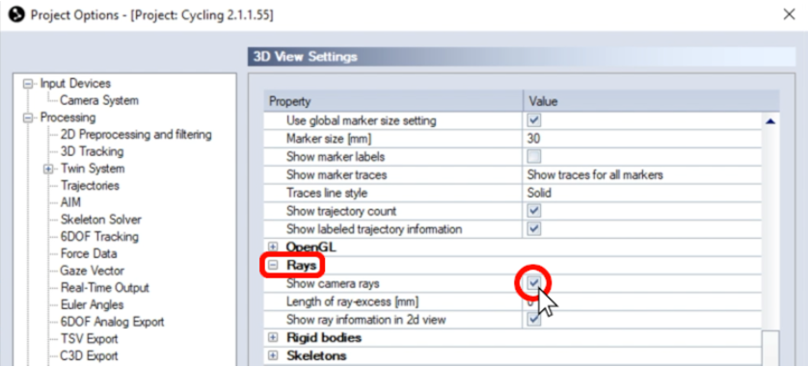Select Twin System tree item

pyautogui.click(x=93, y=169)
